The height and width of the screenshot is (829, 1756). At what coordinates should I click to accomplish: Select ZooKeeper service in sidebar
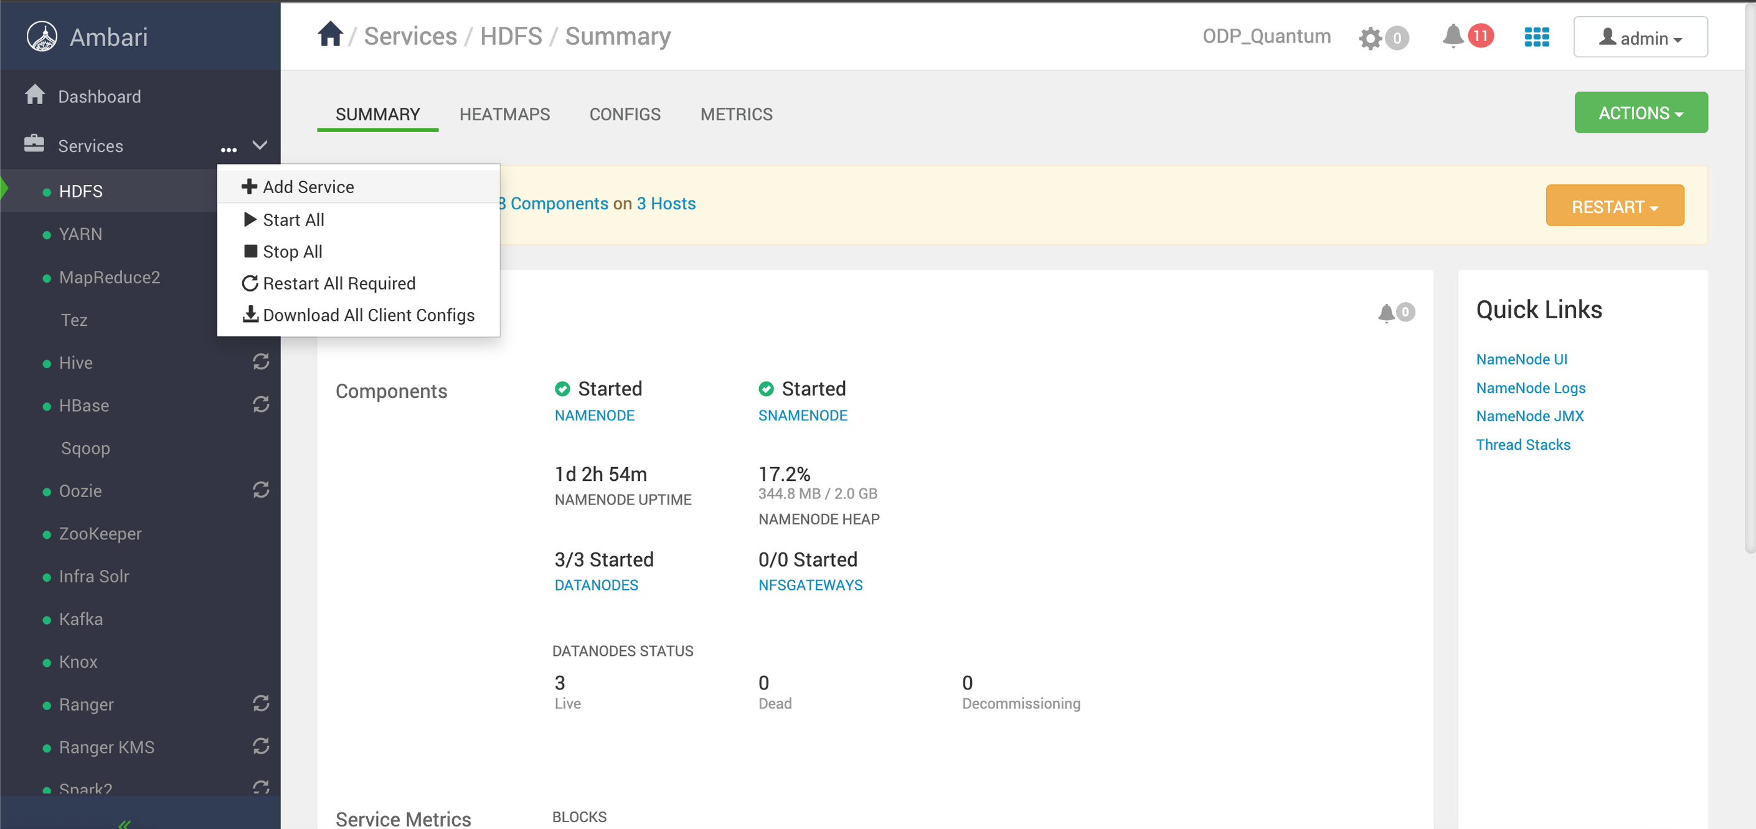[x=100, y=533]
